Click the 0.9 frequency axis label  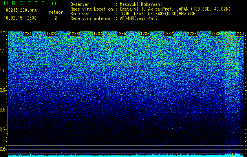point(4,90)
